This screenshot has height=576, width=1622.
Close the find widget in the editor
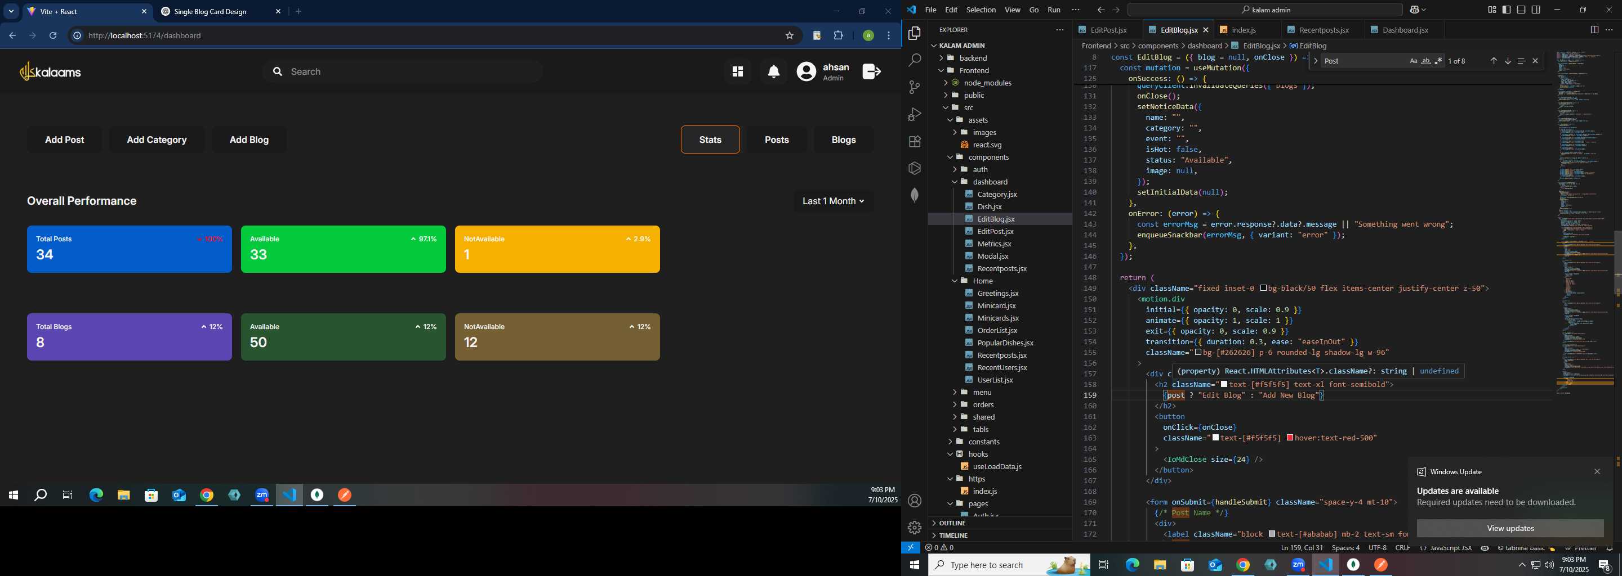1536,61
